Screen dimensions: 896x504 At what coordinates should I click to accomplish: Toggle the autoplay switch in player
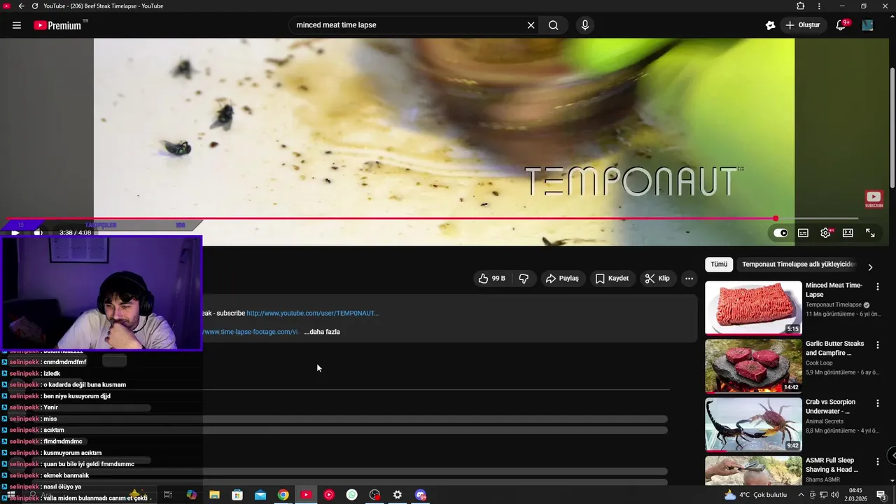780,233
